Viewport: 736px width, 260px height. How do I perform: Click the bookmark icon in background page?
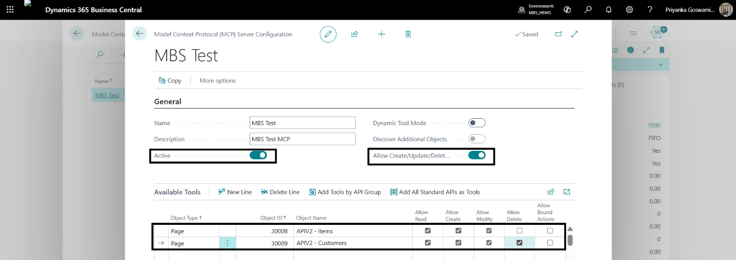pyautogui.click(x=662, y=50)
